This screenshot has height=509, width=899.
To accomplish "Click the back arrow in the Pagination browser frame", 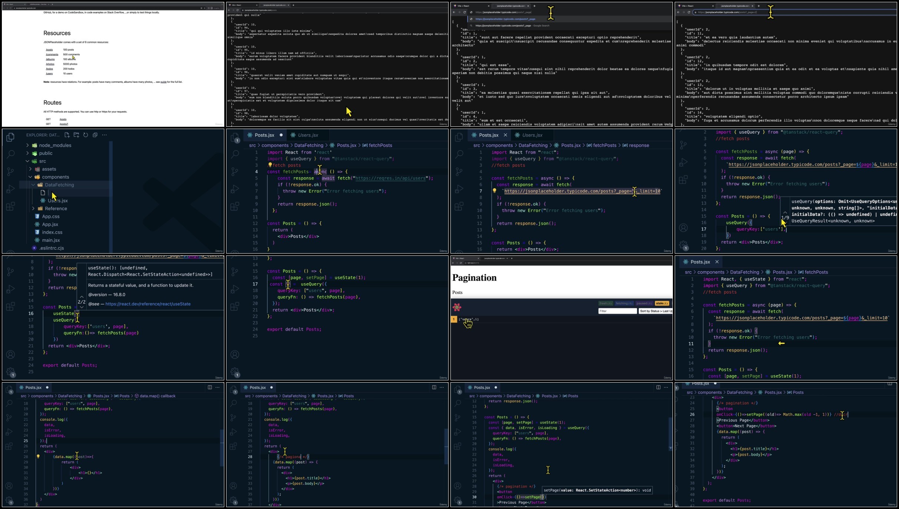I will coord(453,263).
